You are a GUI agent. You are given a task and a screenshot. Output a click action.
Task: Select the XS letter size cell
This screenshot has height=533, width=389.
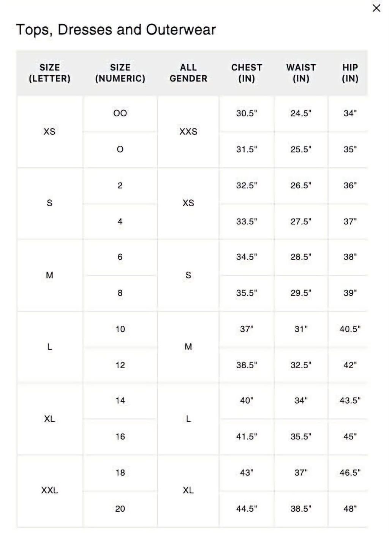coord(50,132)
